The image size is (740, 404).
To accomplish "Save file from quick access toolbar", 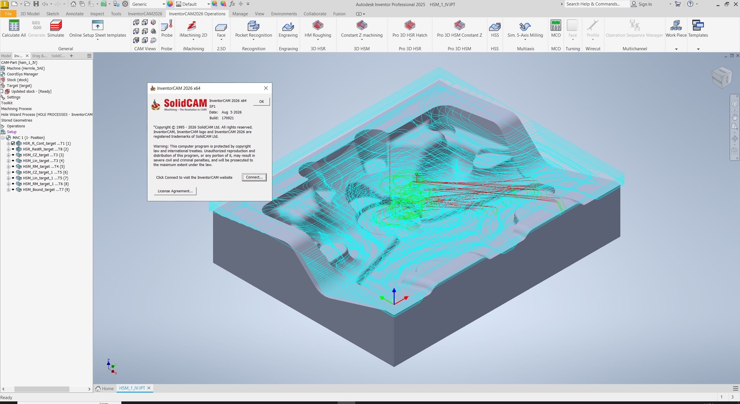I will [x=36, y=4].
